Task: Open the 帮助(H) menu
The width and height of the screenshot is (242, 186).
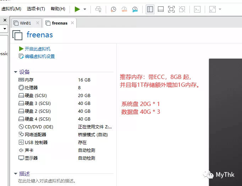Action: [58, 9]
